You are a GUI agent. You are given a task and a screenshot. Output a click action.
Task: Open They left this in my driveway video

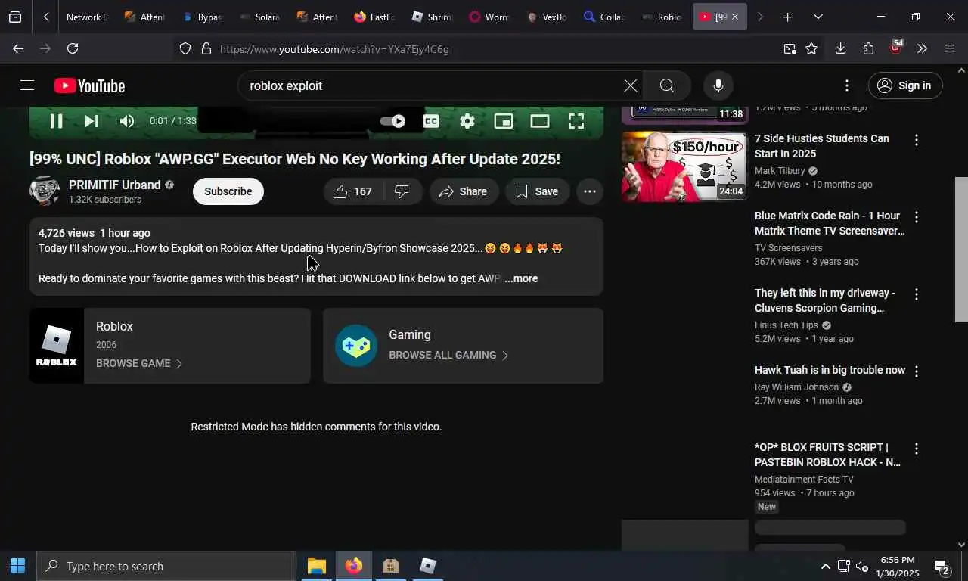[825, 300]
